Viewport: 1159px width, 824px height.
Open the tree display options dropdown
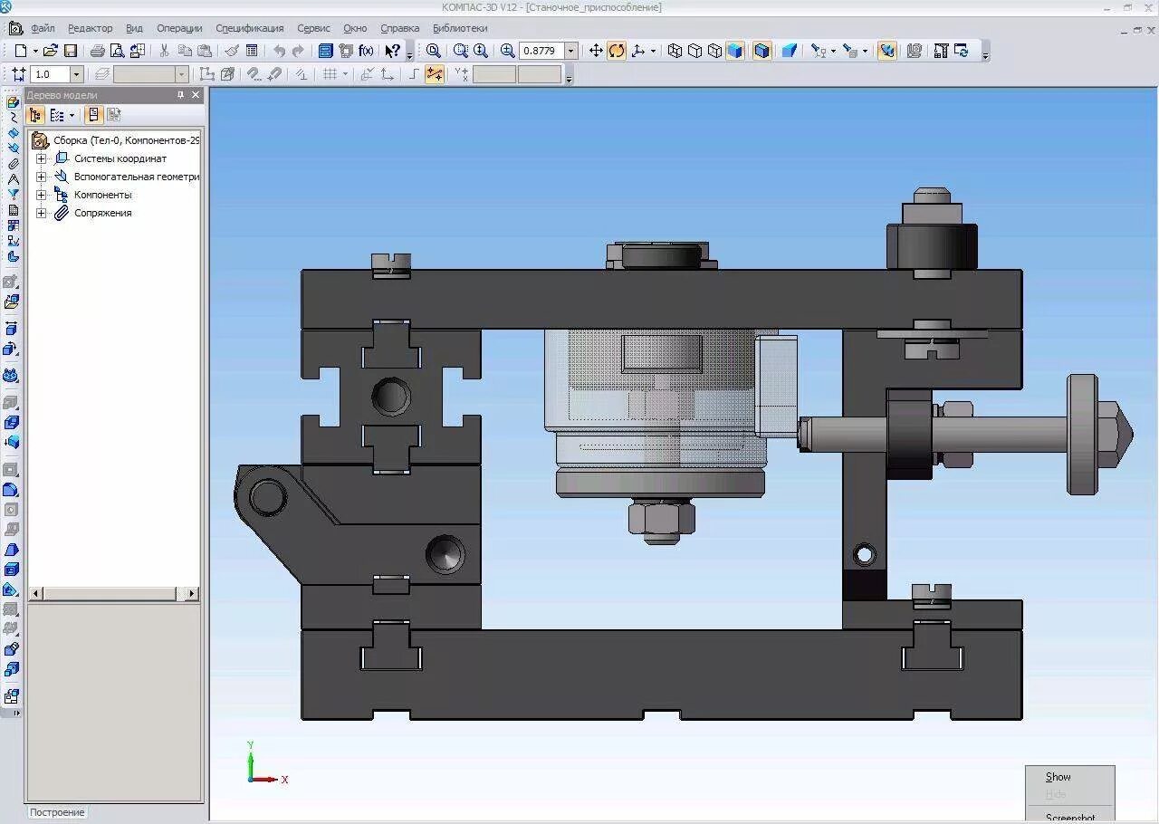coord(72,115)
